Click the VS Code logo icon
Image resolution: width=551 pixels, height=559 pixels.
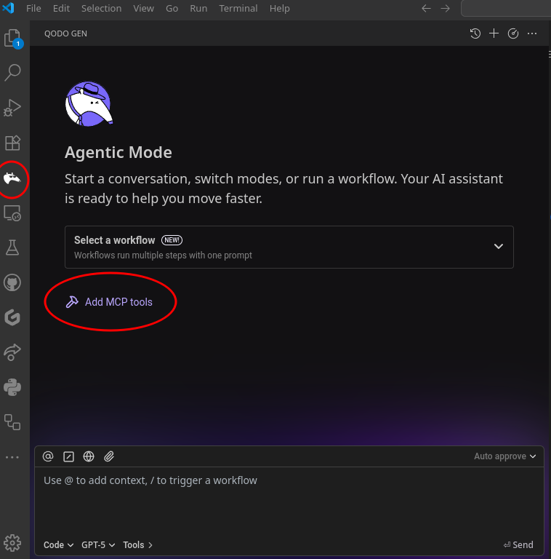tap(8, 8)
